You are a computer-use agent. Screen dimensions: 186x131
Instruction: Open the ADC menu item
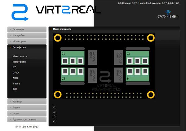coord(15,78)
